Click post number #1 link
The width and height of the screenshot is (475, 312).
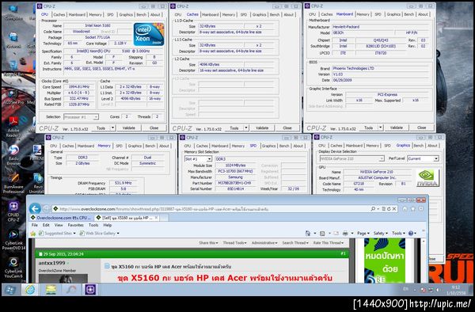point(343,253)
